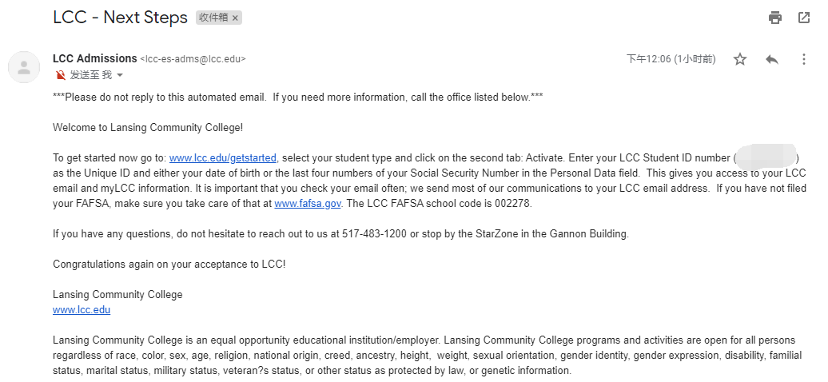Viewport: 828px width, 382px height.
Task: Click the subject line LCC - Next Steps
Action: coord(120,18)
